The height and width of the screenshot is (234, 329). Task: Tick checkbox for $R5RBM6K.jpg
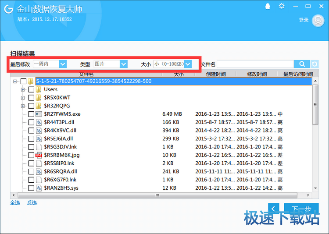tap(31, 155)
